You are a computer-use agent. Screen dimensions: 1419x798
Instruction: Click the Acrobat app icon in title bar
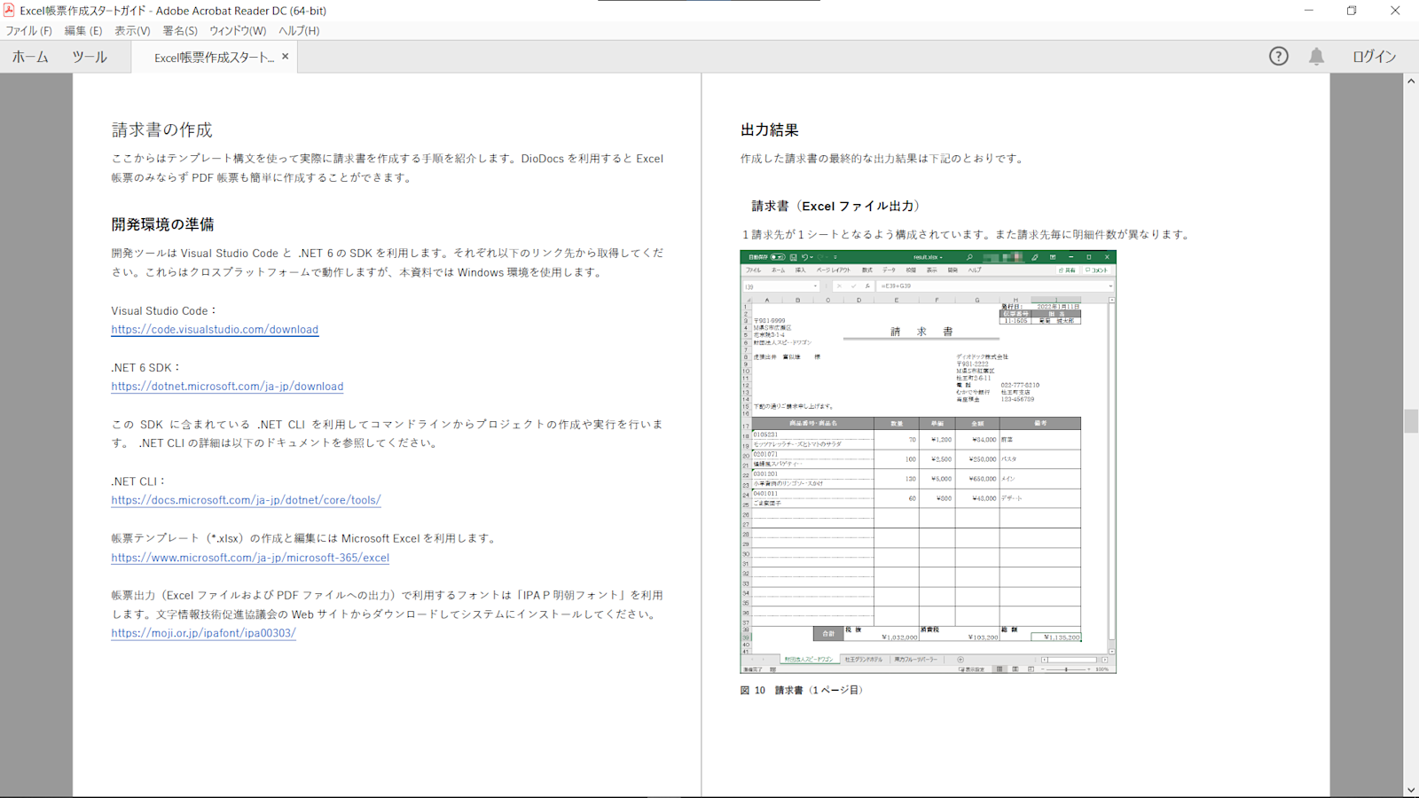click(x=9, y=10)
